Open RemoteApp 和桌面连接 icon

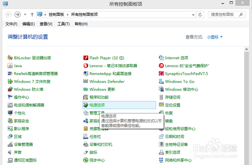tap(86, 74)
